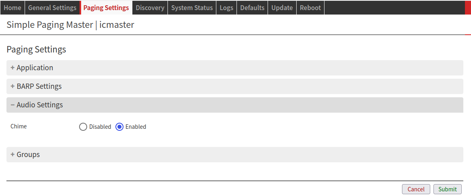Select the Enabled Chime radio button
The width and height of the screenshot is (471, 195).
119,127
